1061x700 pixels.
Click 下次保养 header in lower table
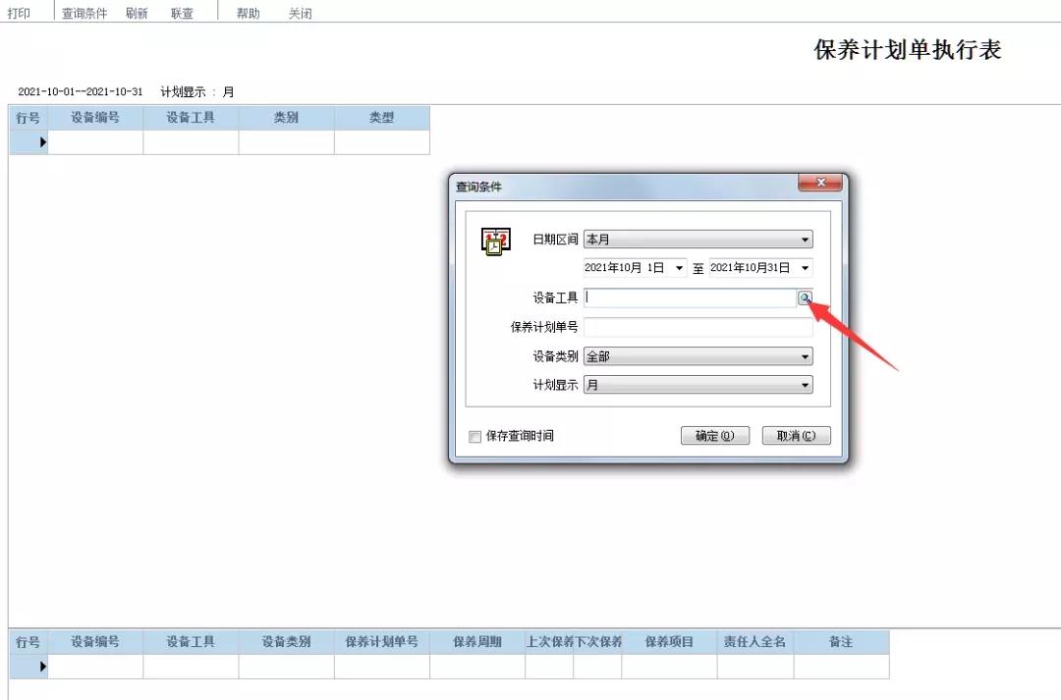coord(597,642)
